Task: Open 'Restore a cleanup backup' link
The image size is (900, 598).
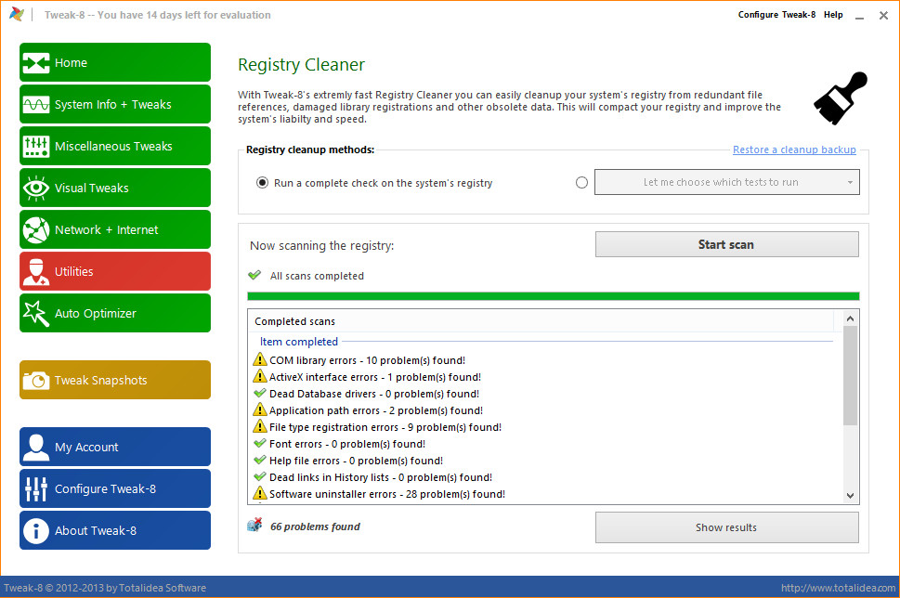Action: coord(794,149)
